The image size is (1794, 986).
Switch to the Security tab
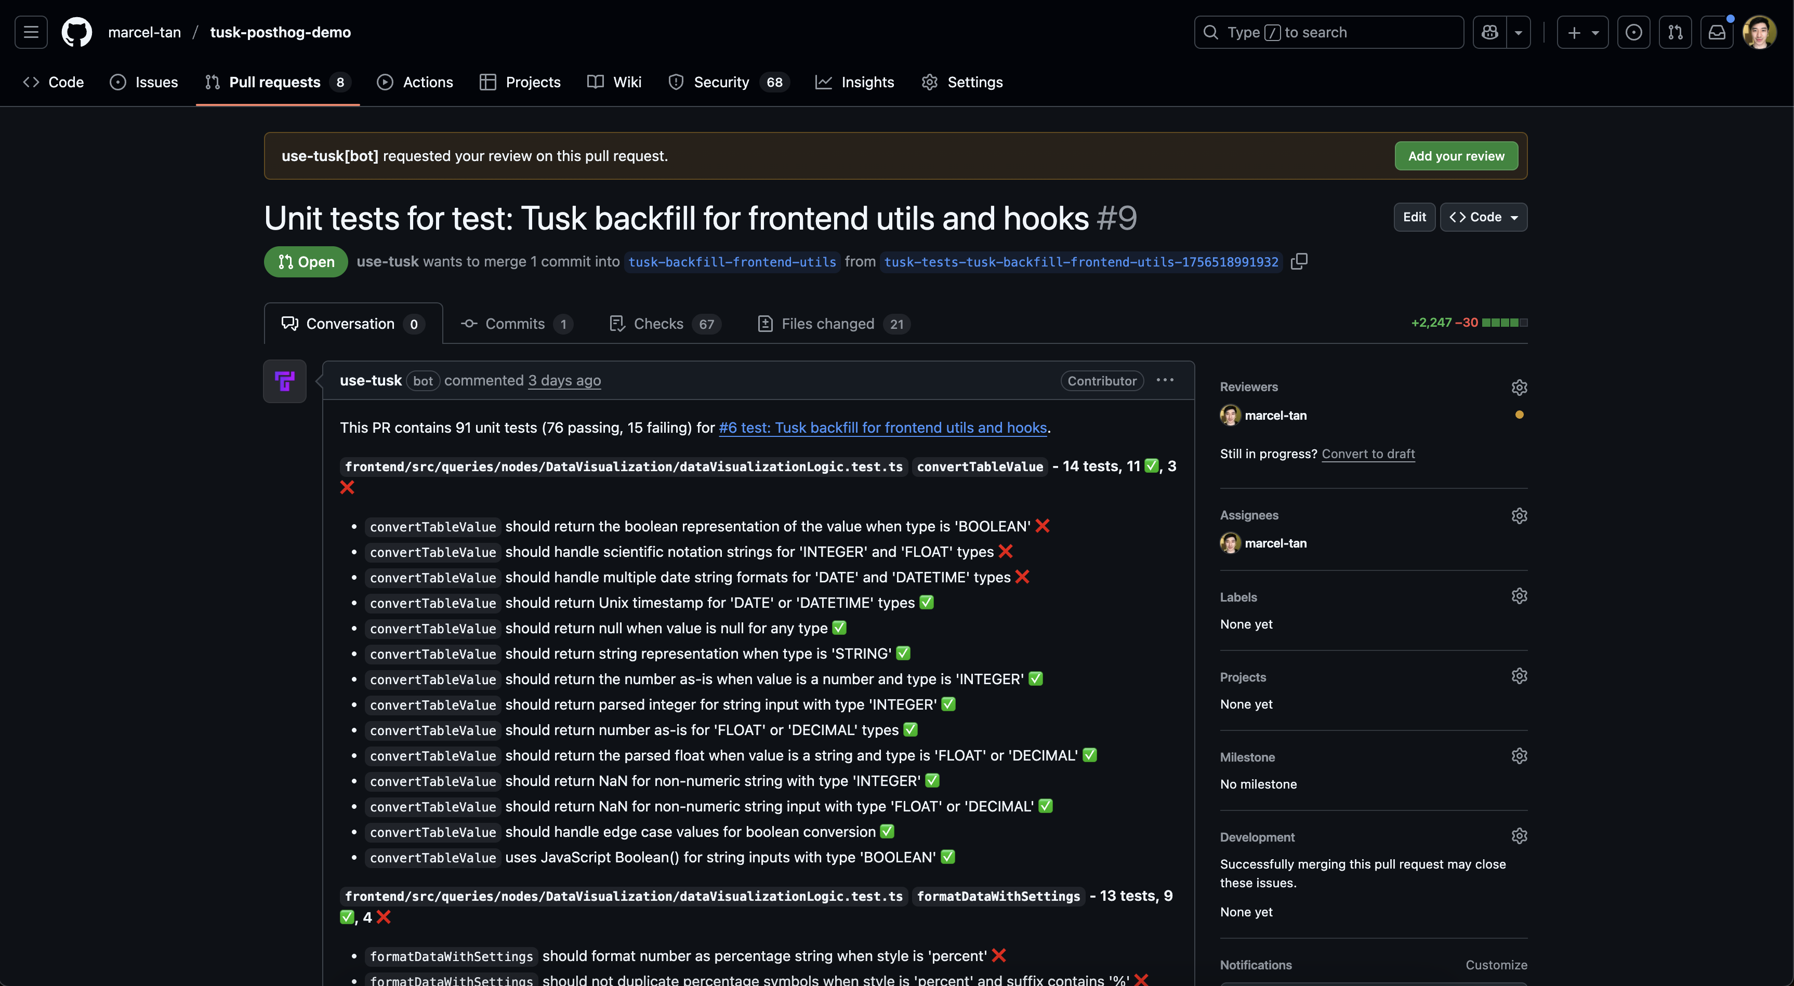[x=729, y=82]
